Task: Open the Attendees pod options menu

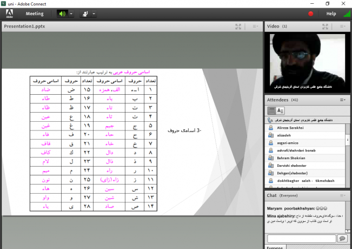Action: click(343, 100)
